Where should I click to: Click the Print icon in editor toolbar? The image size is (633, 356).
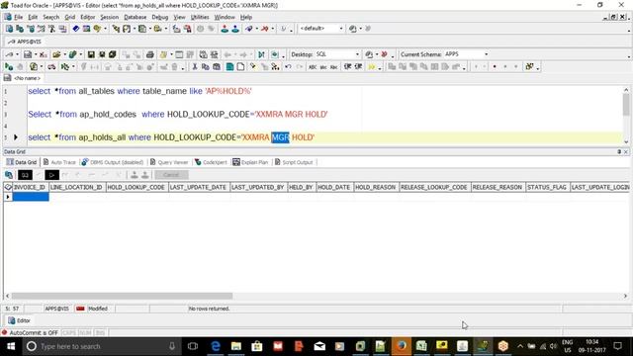(149, 54)
